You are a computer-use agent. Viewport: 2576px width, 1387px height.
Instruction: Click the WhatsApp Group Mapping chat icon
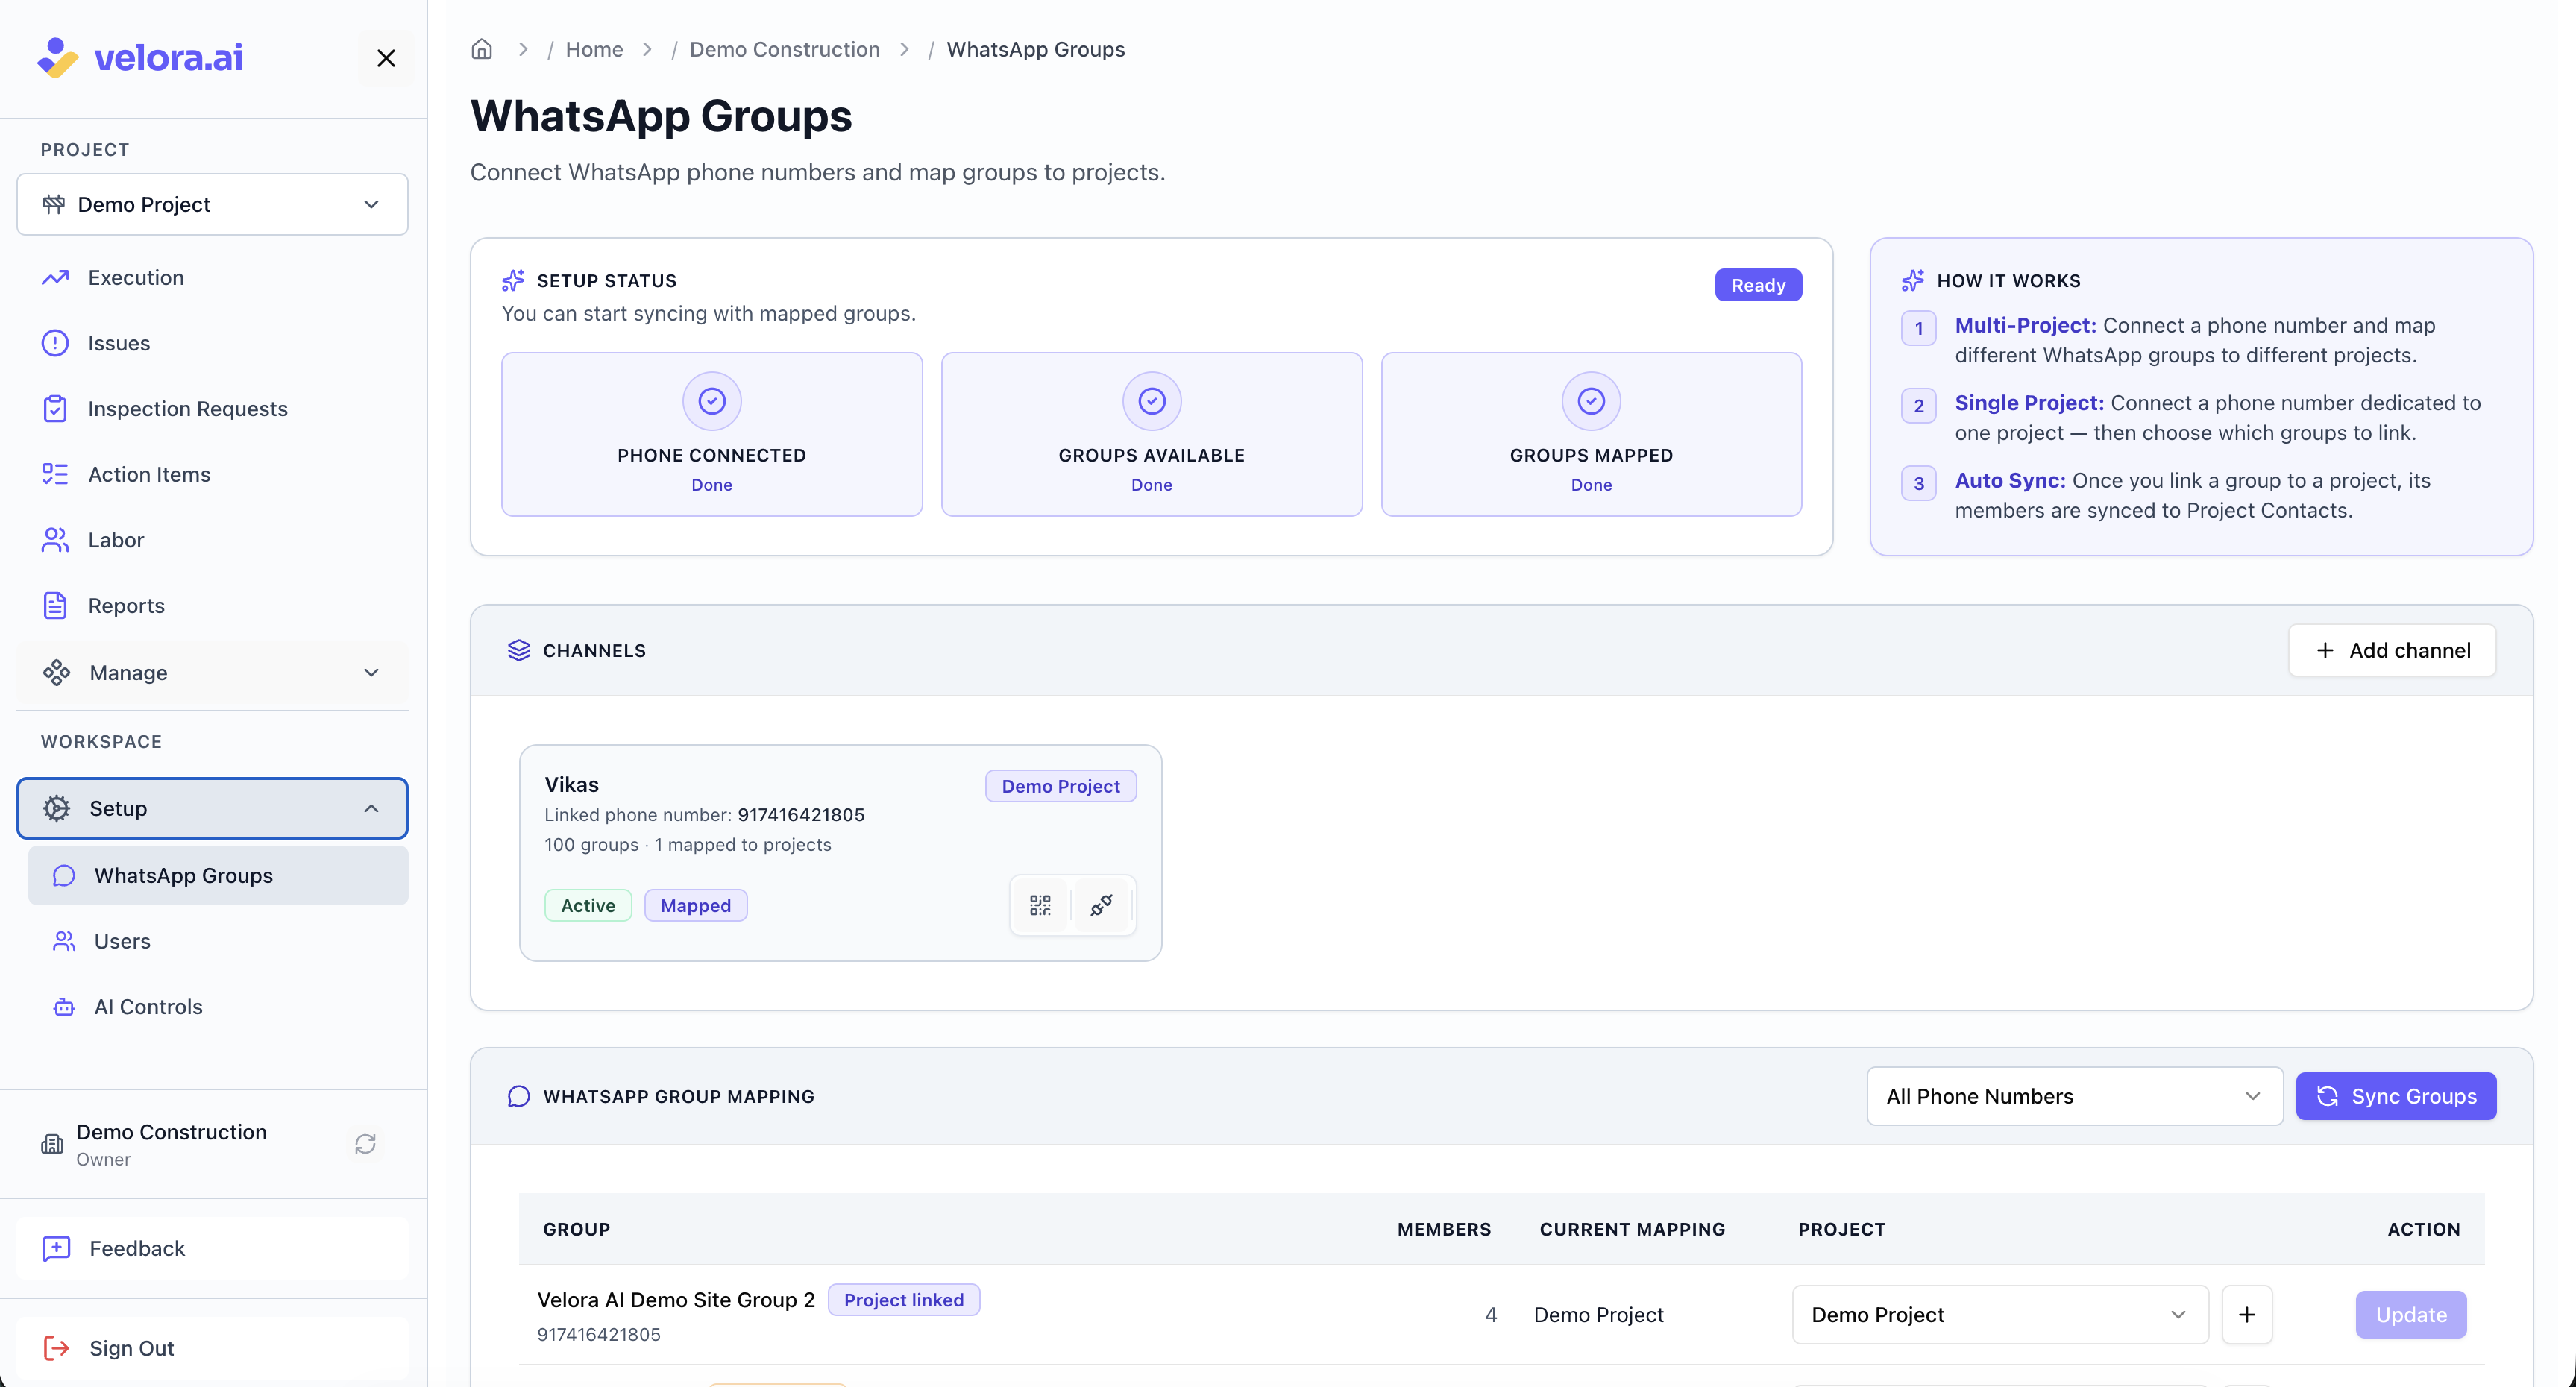(519, 1096)
